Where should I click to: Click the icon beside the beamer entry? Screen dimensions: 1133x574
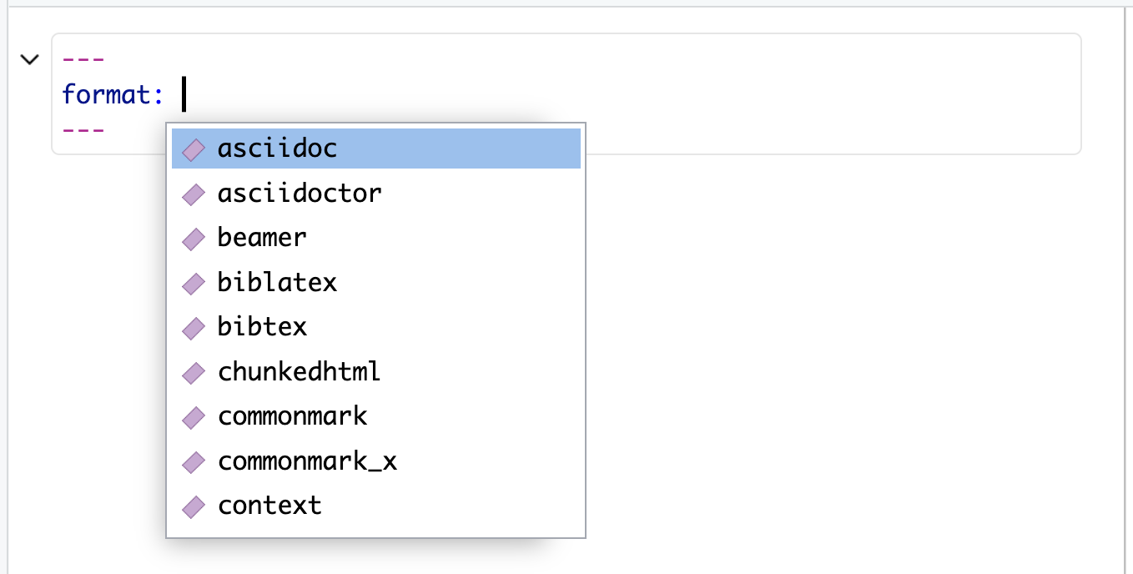(x=194, y=239)
